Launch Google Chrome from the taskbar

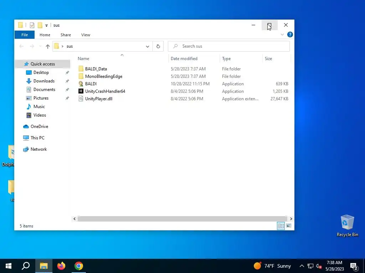coord(79,266)
